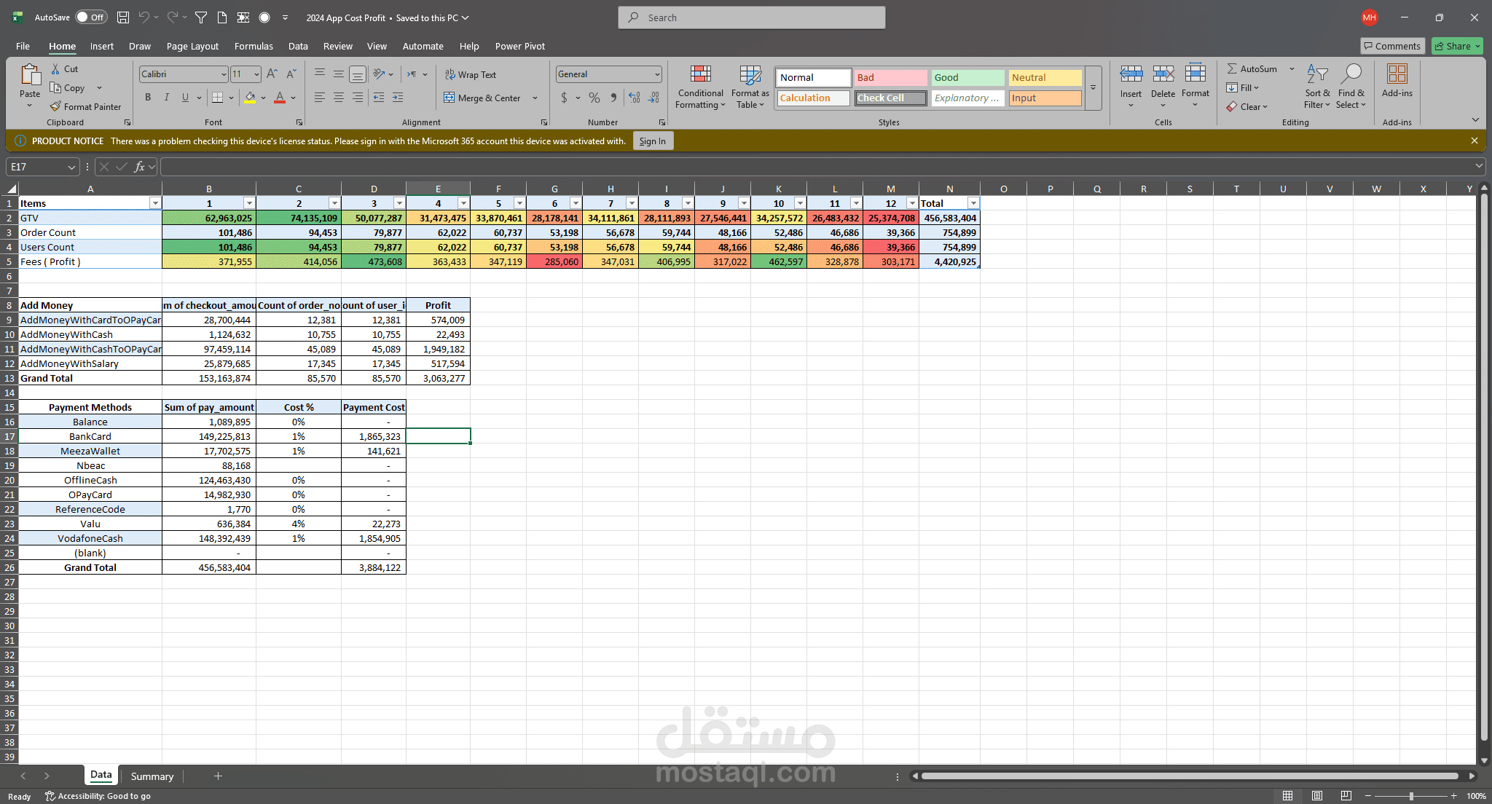The height and width of the screenshot is (804, 1492).
Task: Open the Name Box dropdown
Action: point(71,167)
